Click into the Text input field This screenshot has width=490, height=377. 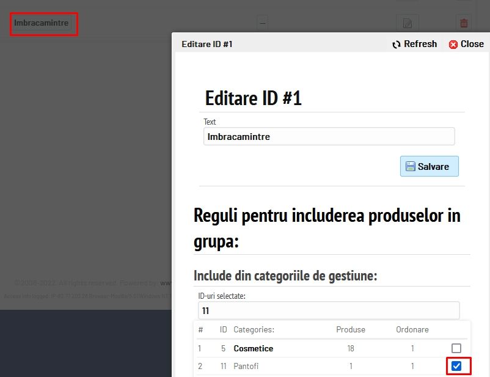329,136
